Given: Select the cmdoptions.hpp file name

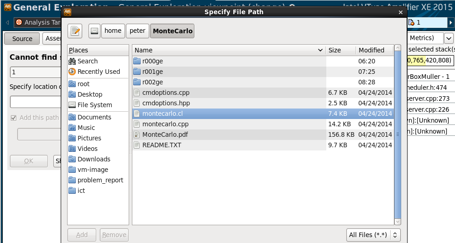Looking at the screenshot, I should [x=166, y=103].
